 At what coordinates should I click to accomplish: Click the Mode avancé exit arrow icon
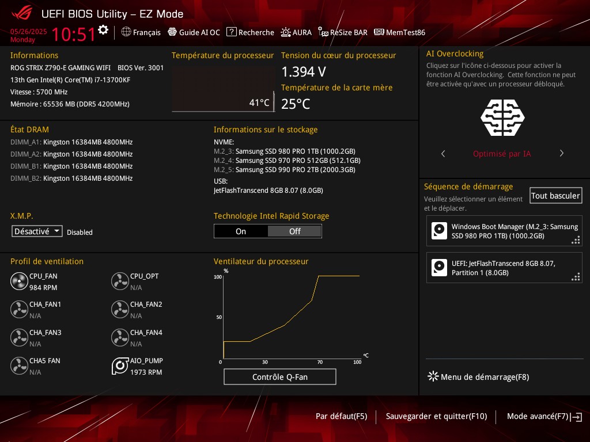(576, 417)
